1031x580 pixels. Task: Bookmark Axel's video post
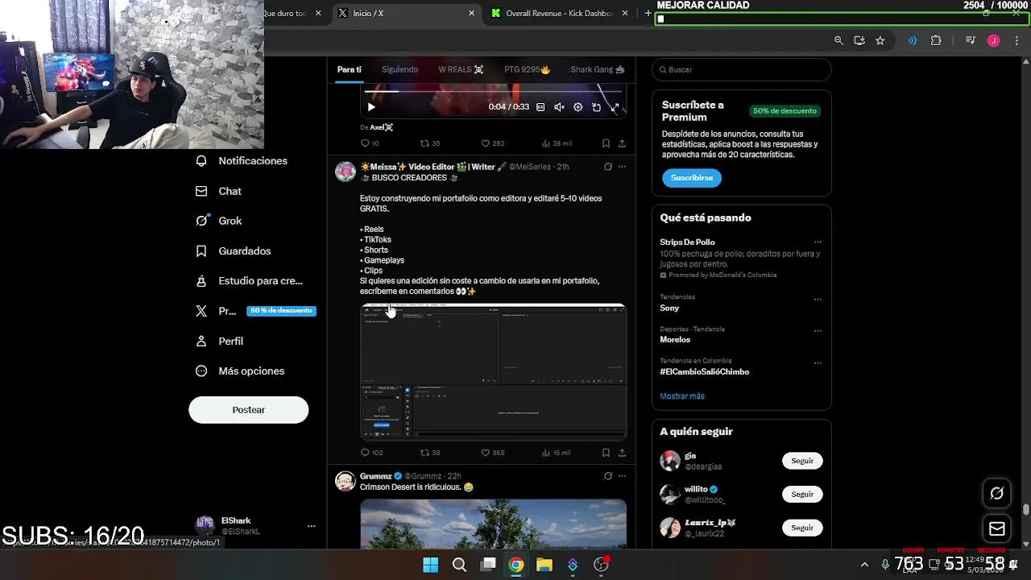(606, 143)
